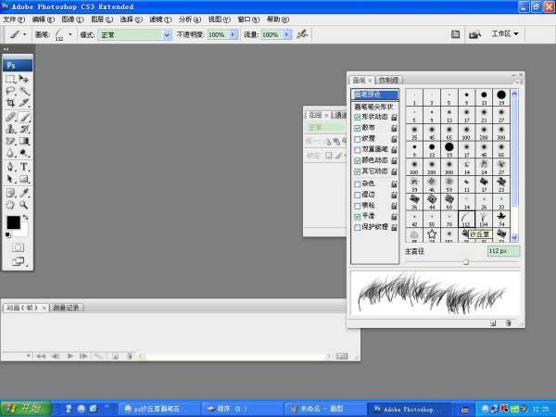Image resolution: width=556 pixels, height=417 pixels.
Task: Click the black foreground color swatch
Action: click(13, 222)
